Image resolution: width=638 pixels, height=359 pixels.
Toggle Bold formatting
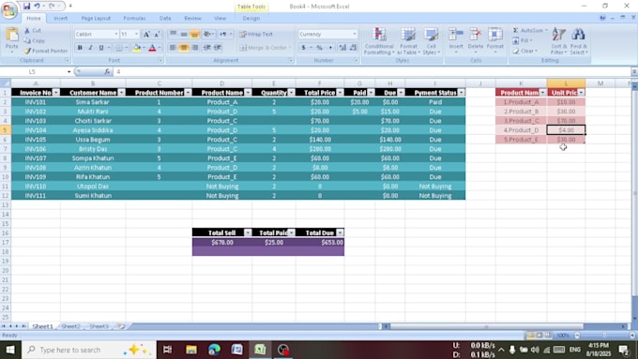(x=80, y=48)
